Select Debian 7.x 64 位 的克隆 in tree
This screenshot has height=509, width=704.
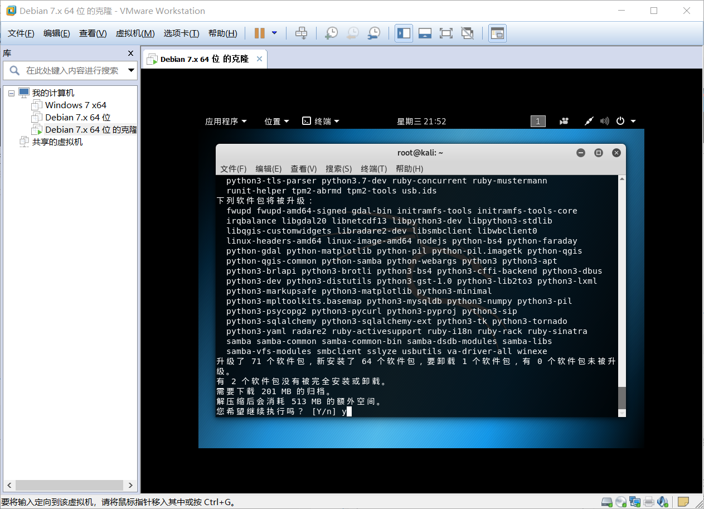tap(91, 129)
